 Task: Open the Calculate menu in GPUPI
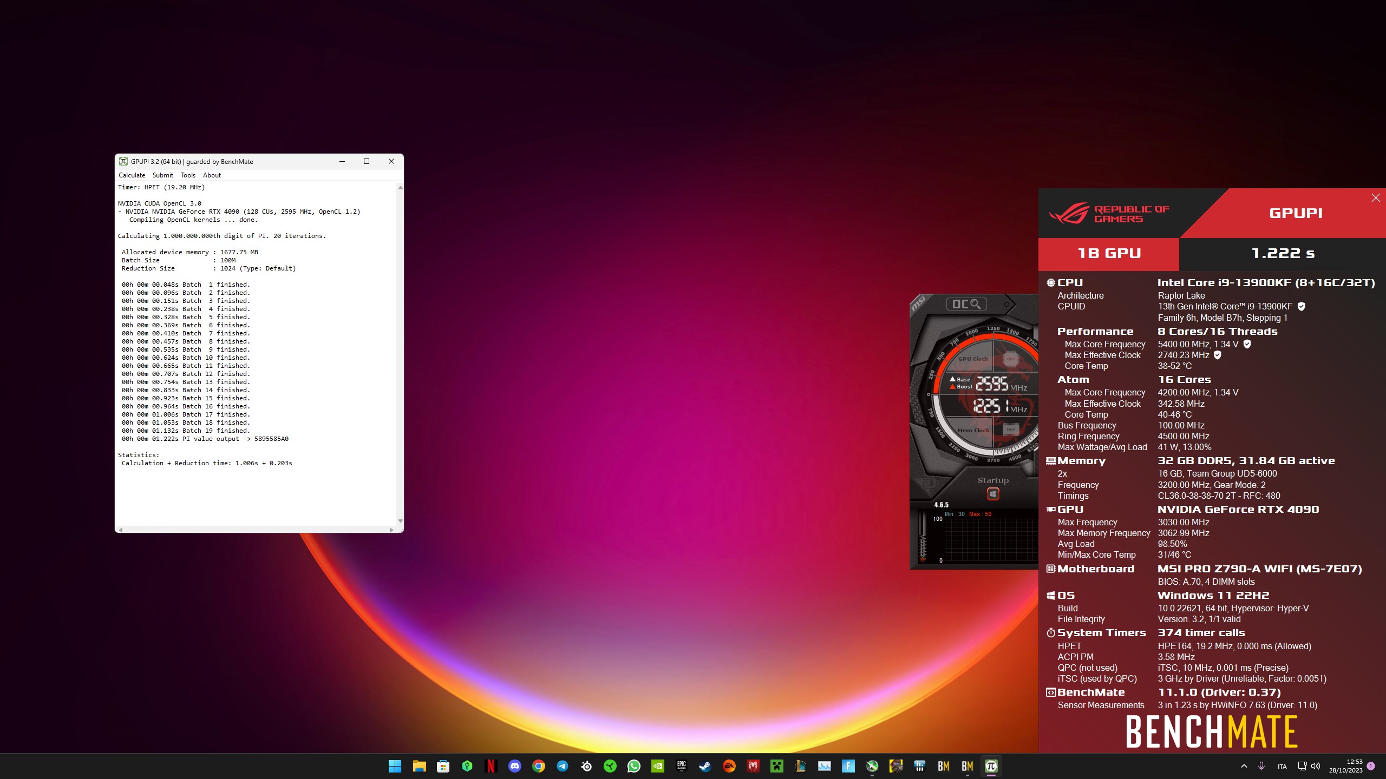coord(132,175)
